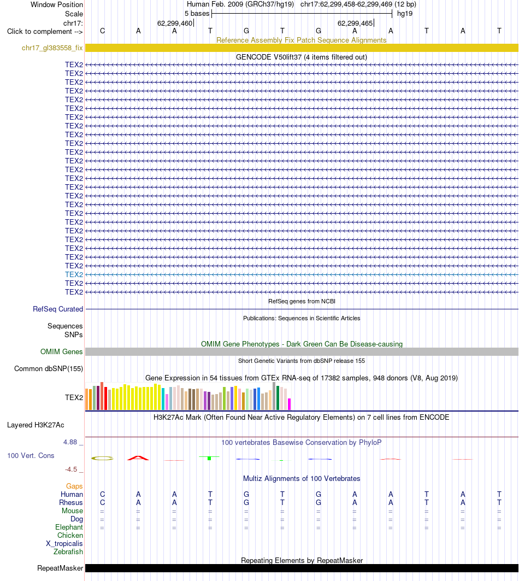Open '100 vertebrates Basewise Conservation by PhyloP' title
This screenshot has width=519, height=581.
(x=302, y=442)
